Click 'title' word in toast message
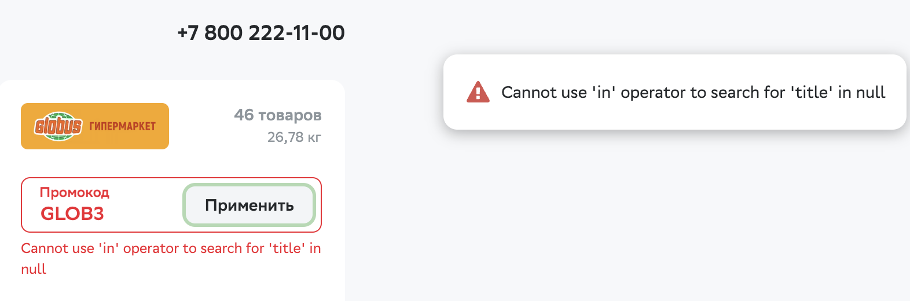Viewport: 910px width, 301px height. pyautogui.click(x=812, y=92)
